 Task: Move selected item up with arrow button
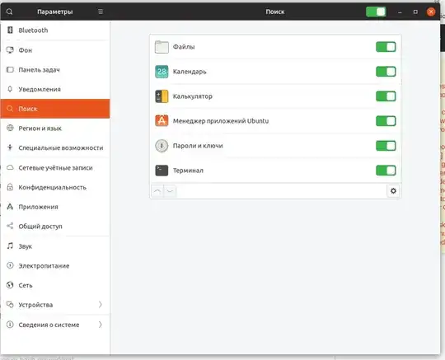pyautogui.click(x=157, y=191)
